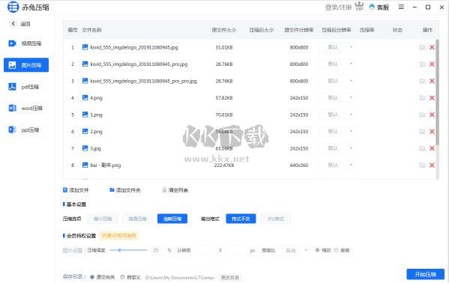Screen dimensions: 449x283
Task: Open resolution dropdown for row 2
Action: coord(337,64)
